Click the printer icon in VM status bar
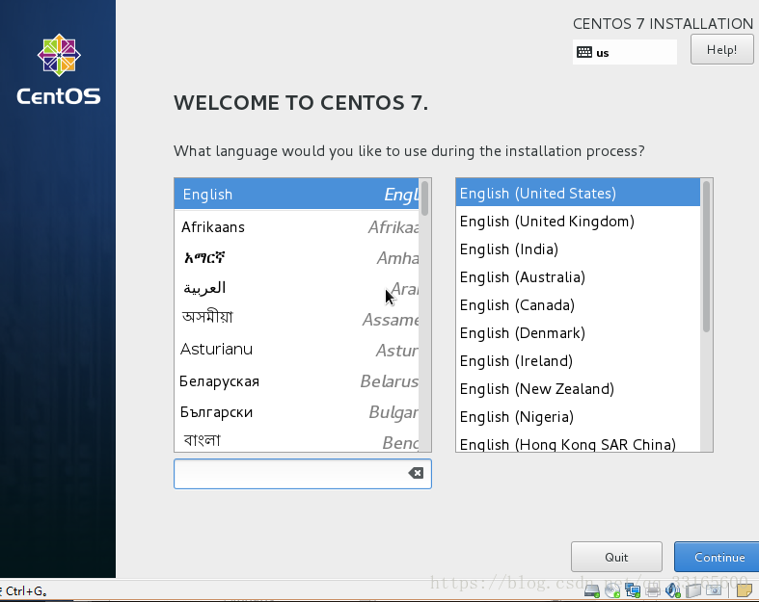Viewport: 759px width, 602px height. (x=653, y=590)
